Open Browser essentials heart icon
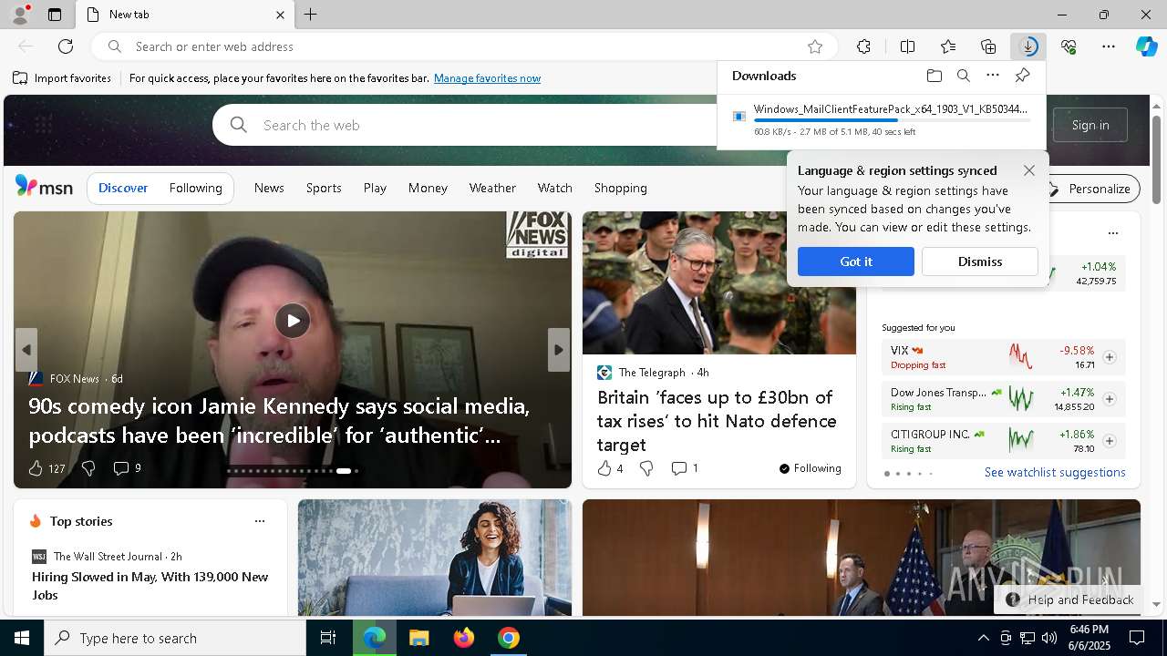 point(1069,46)
